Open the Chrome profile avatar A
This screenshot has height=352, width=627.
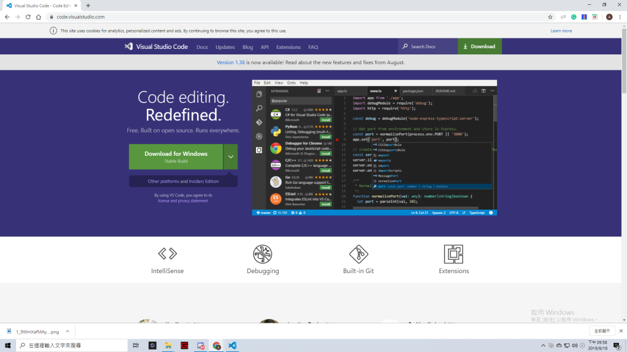click(609, 16)
